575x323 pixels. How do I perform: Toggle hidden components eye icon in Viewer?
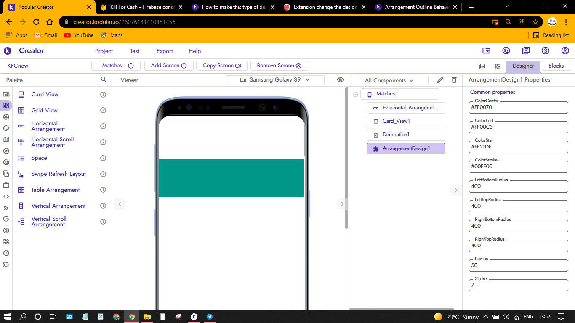click(x=341, y=80)
